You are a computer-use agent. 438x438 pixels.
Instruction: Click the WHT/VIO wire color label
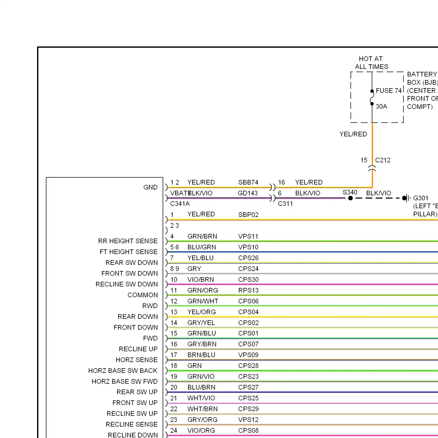click(201, 398)
